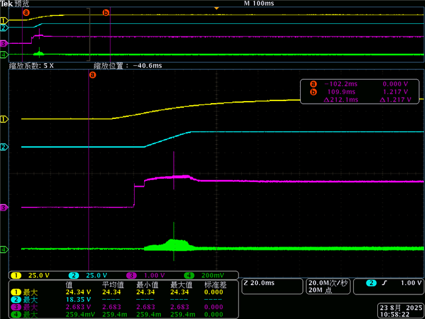
Task: Click the 标准差 column header
Action: 215,285
